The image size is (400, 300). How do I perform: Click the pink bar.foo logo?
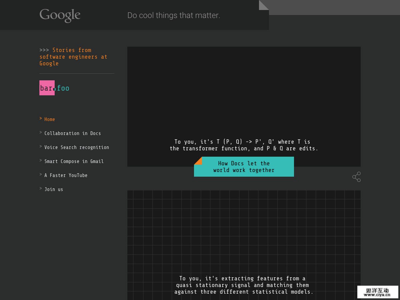click(x=47, y=88)
